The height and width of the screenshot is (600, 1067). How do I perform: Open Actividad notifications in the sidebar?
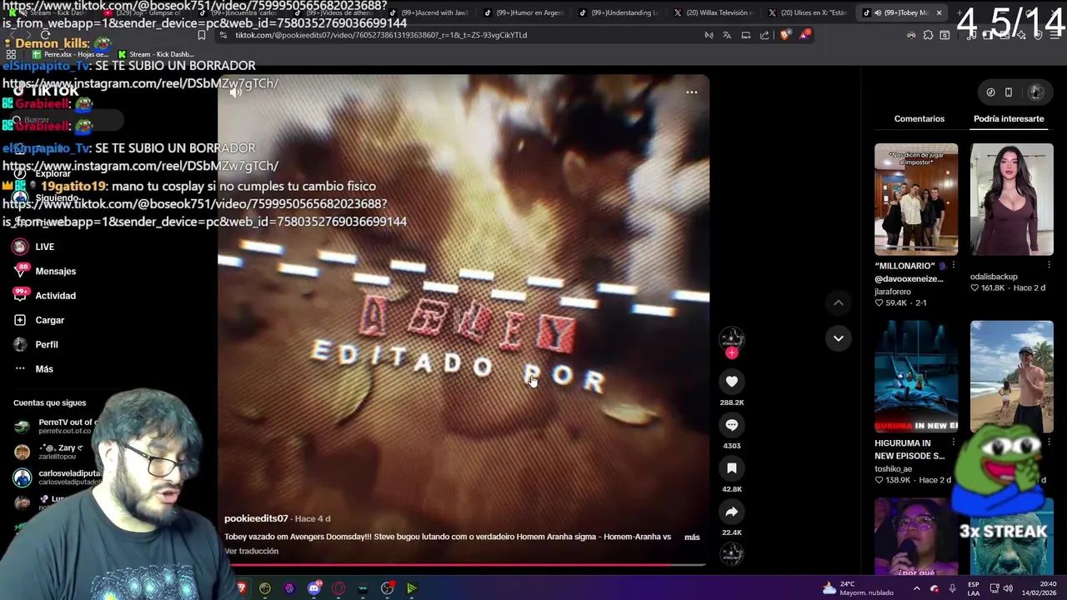point(44,296)
